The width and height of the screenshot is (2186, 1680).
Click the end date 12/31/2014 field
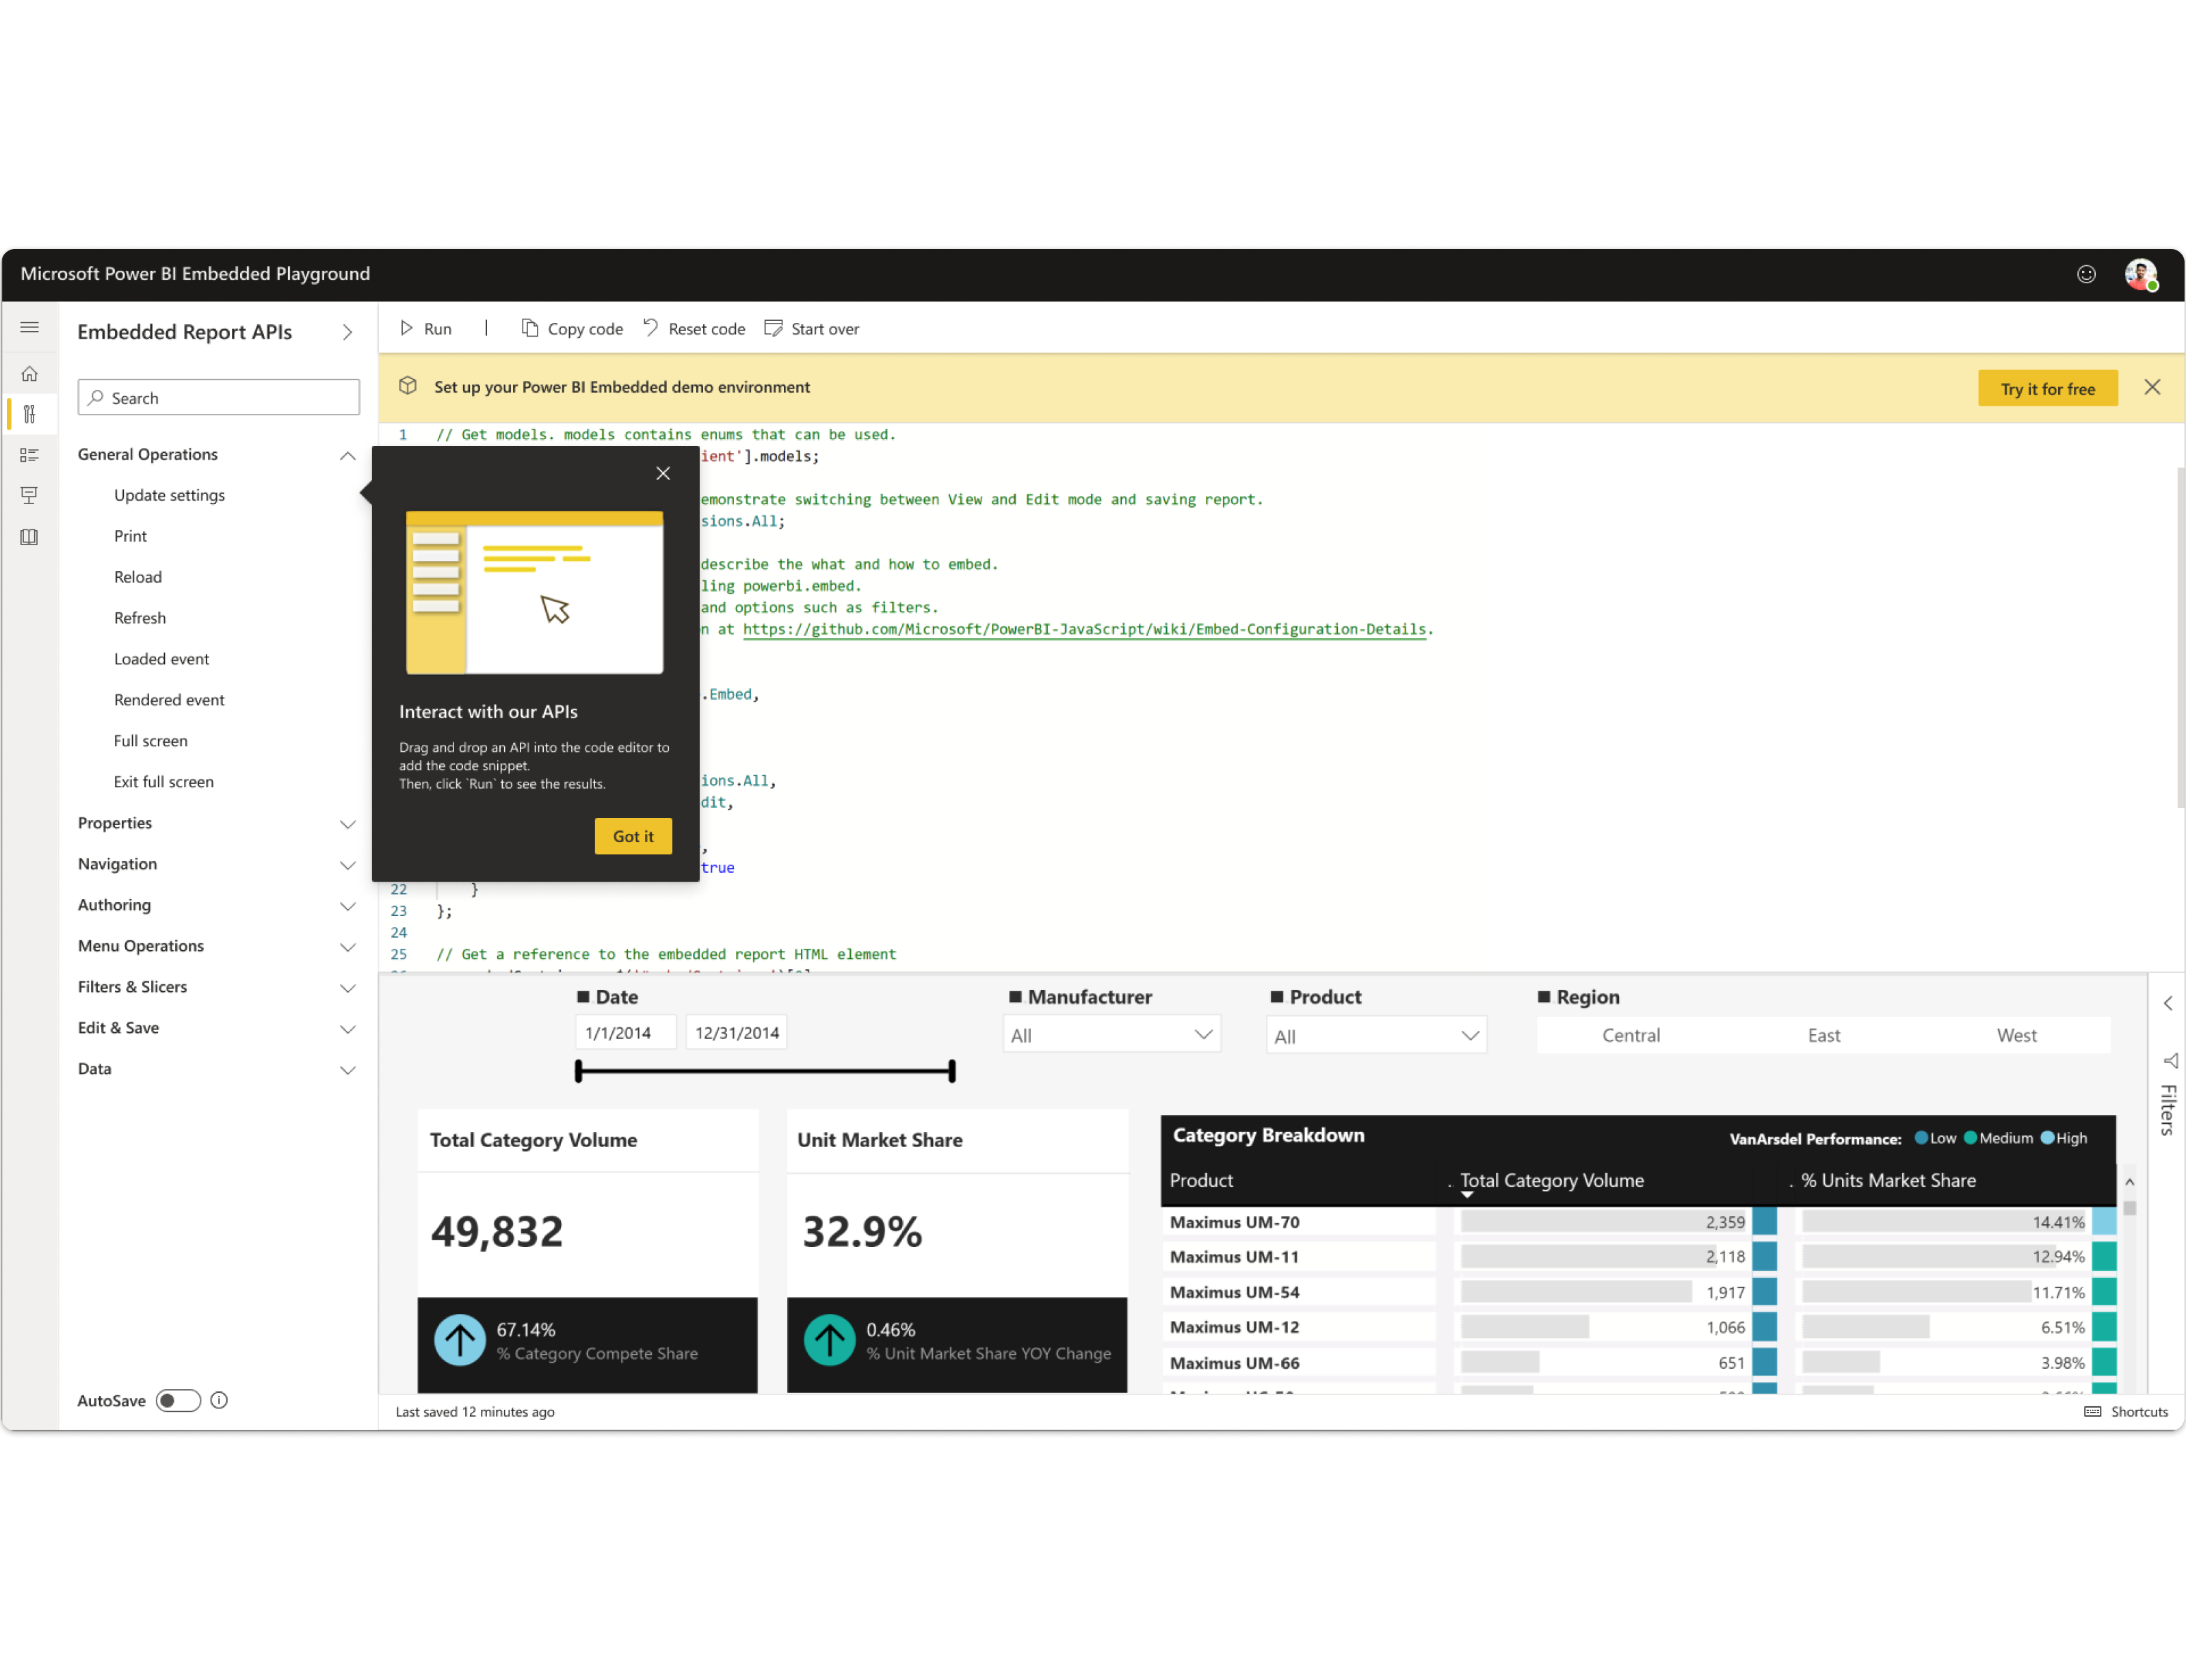click(x=736, y=1033)
